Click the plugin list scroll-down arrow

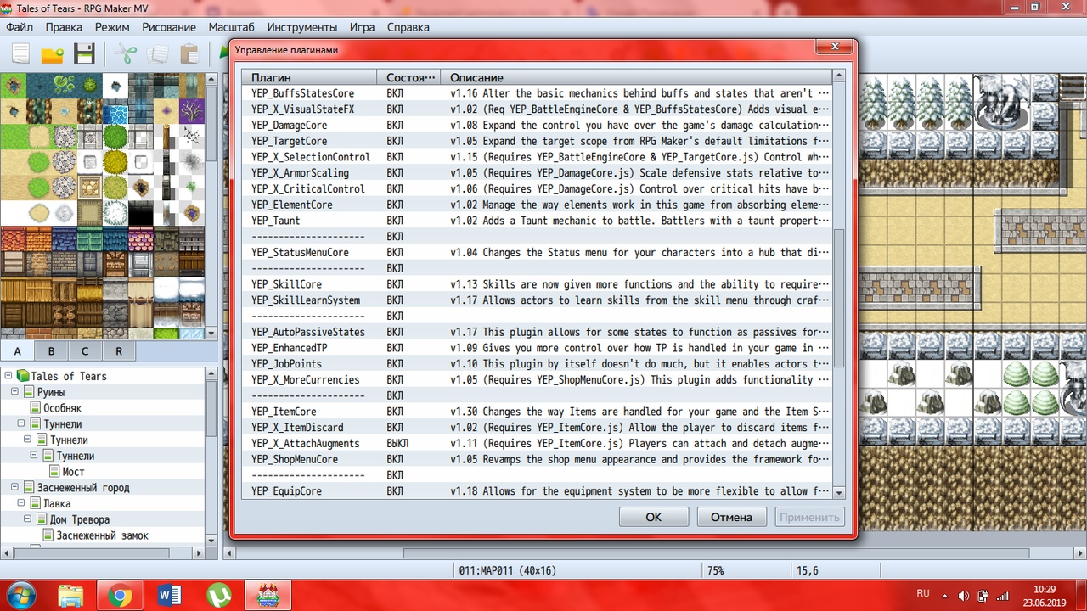pyautogui.click(x=839, y=492)
